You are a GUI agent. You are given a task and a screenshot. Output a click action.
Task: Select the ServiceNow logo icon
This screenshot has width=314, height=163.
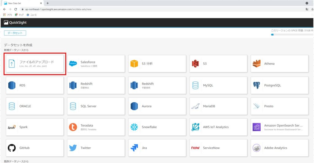coord(195,148)
